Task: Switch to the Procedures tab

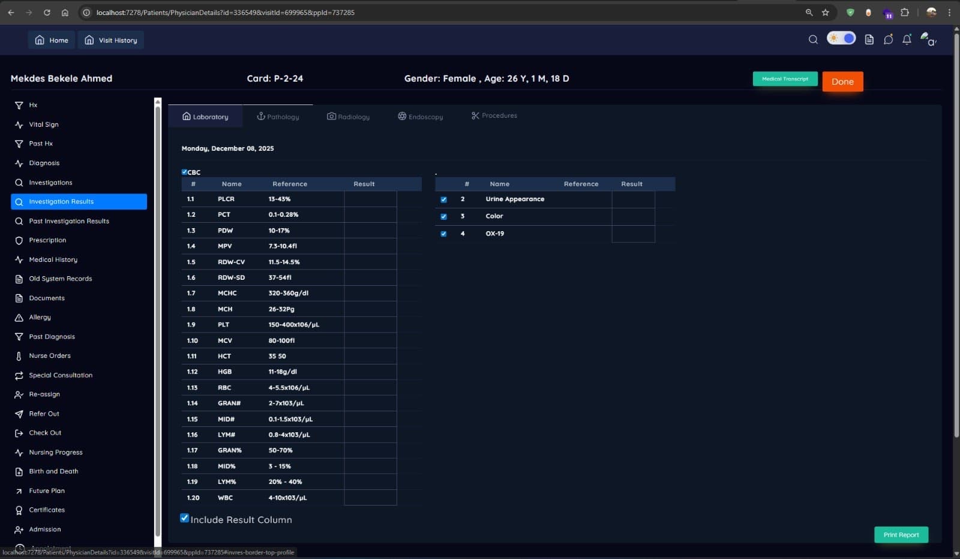Action: click(x=494, y=115)
